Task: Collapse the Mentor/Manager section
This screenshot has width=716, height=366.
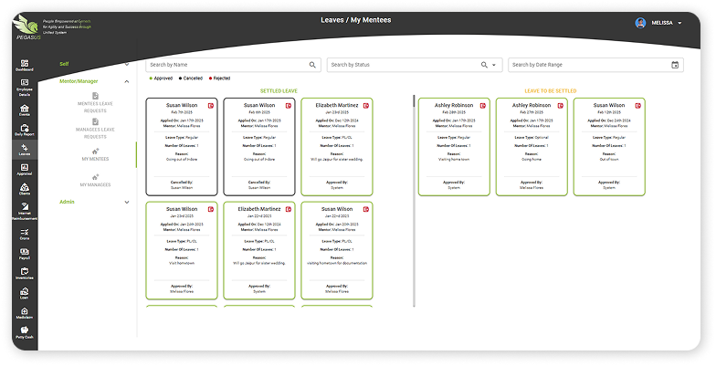Action: (127, 82)
